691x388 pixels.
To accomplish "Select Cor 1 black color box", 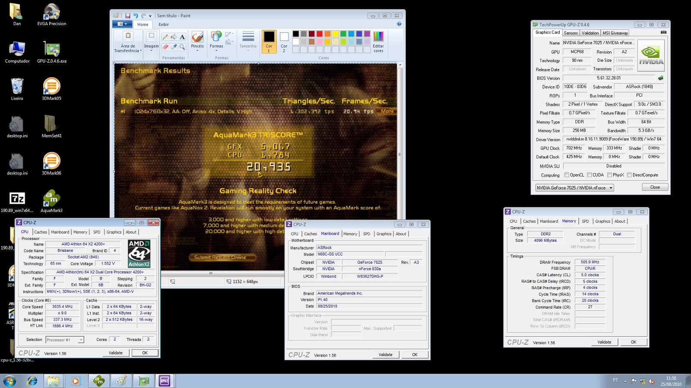I will (x=269, y=41).
